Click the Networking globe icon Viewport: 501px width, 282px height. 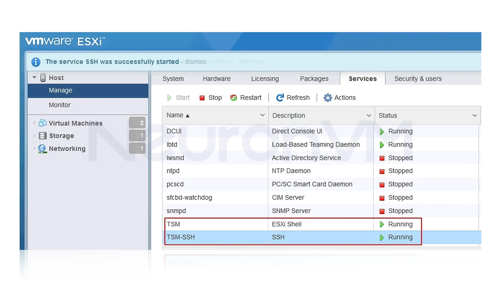42,149
